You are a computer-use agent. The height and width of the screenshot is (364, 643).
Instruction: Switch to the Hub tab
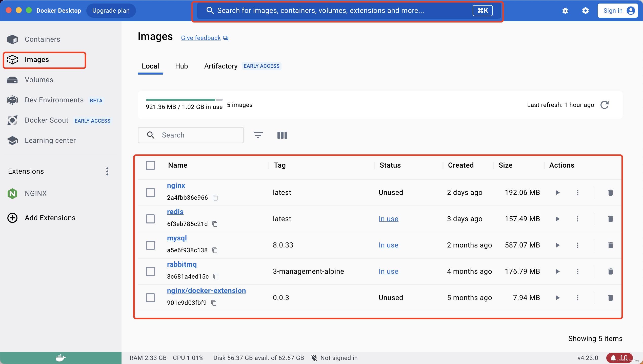click(182, 66)
